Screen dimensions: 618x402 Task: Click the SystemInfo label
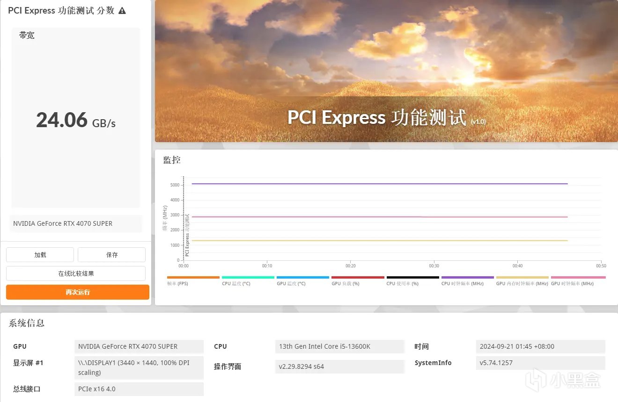coord(433,363)
